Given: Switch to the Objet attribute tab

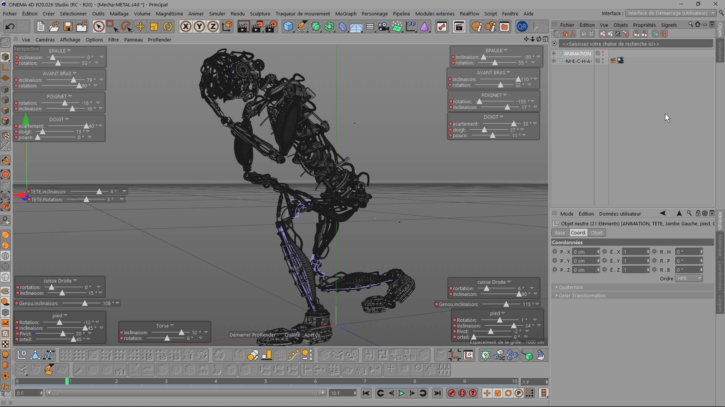Looking at the screenshot, I should pos(597,233).
